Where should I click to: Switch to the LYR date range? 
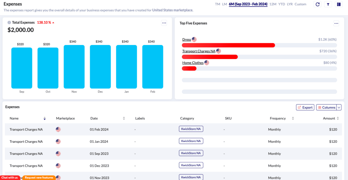[x=290, y=4]
